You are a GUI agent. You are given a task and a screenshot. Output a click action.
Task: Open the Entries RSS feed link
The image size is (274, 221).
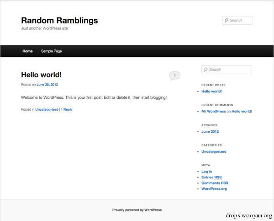[x=211, y=177]
